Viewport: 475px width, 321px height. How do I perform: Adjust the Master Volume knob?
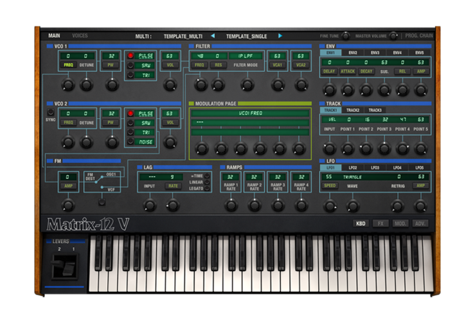tap(393, 36)
